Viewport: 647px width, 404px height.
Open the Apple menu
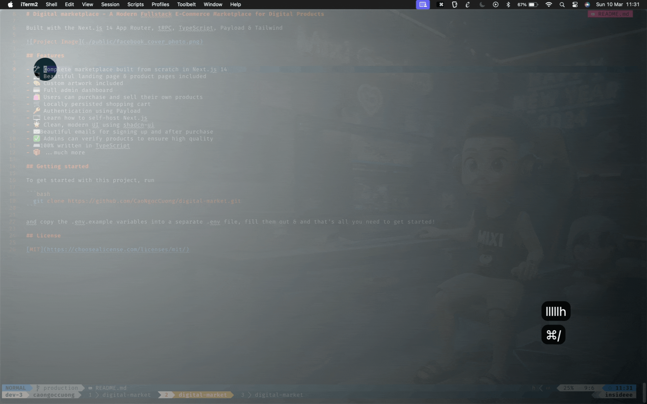point(10,5)
